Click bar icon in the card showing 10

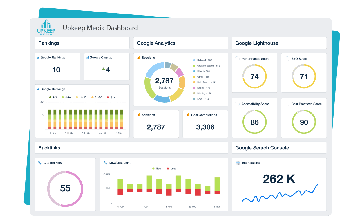pyautogui.click(x=38, y=58)
